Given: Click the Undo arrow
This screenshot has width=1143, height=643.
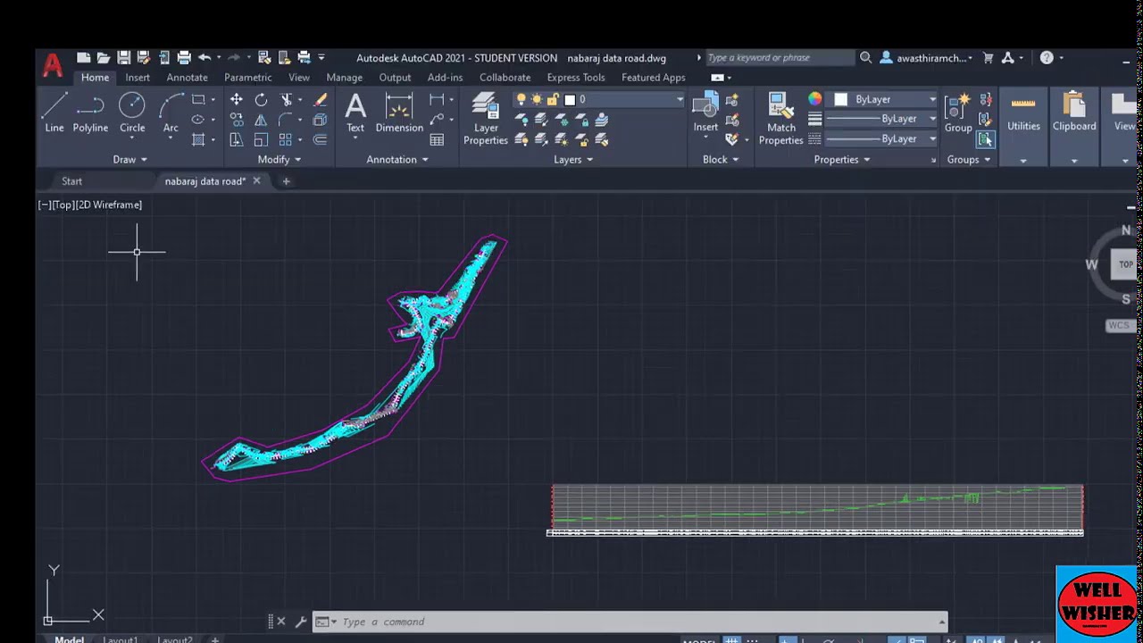Looking at the screenshot, I should pyautogui.click(x=204, y=57).
